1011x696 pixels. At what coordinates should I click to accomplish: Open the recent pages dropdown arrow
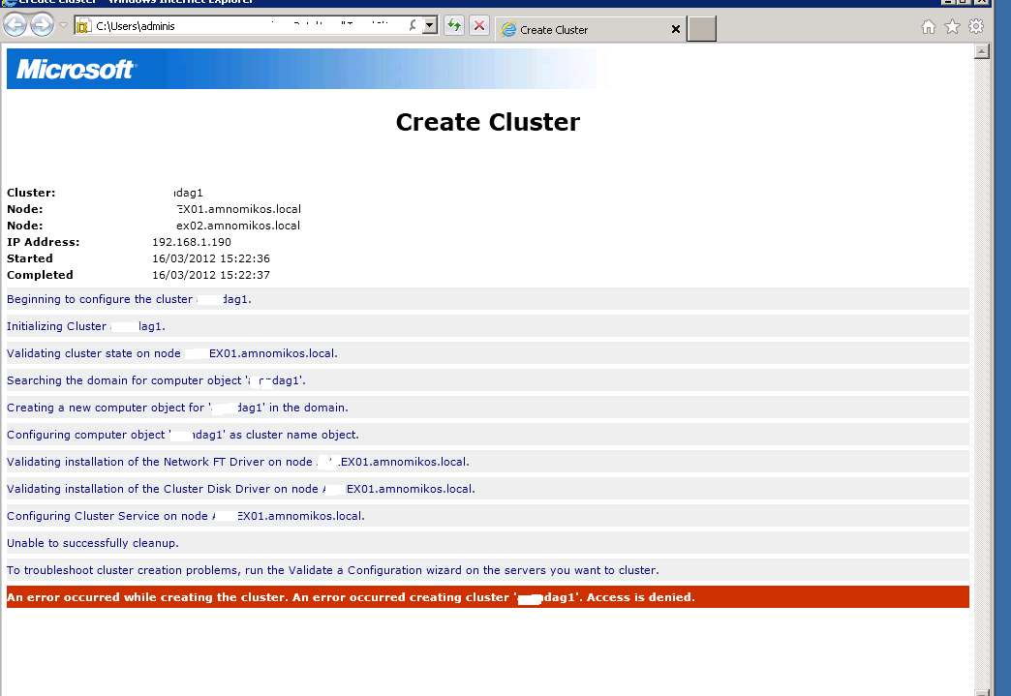pyautogui.click(x=63, y=26)
